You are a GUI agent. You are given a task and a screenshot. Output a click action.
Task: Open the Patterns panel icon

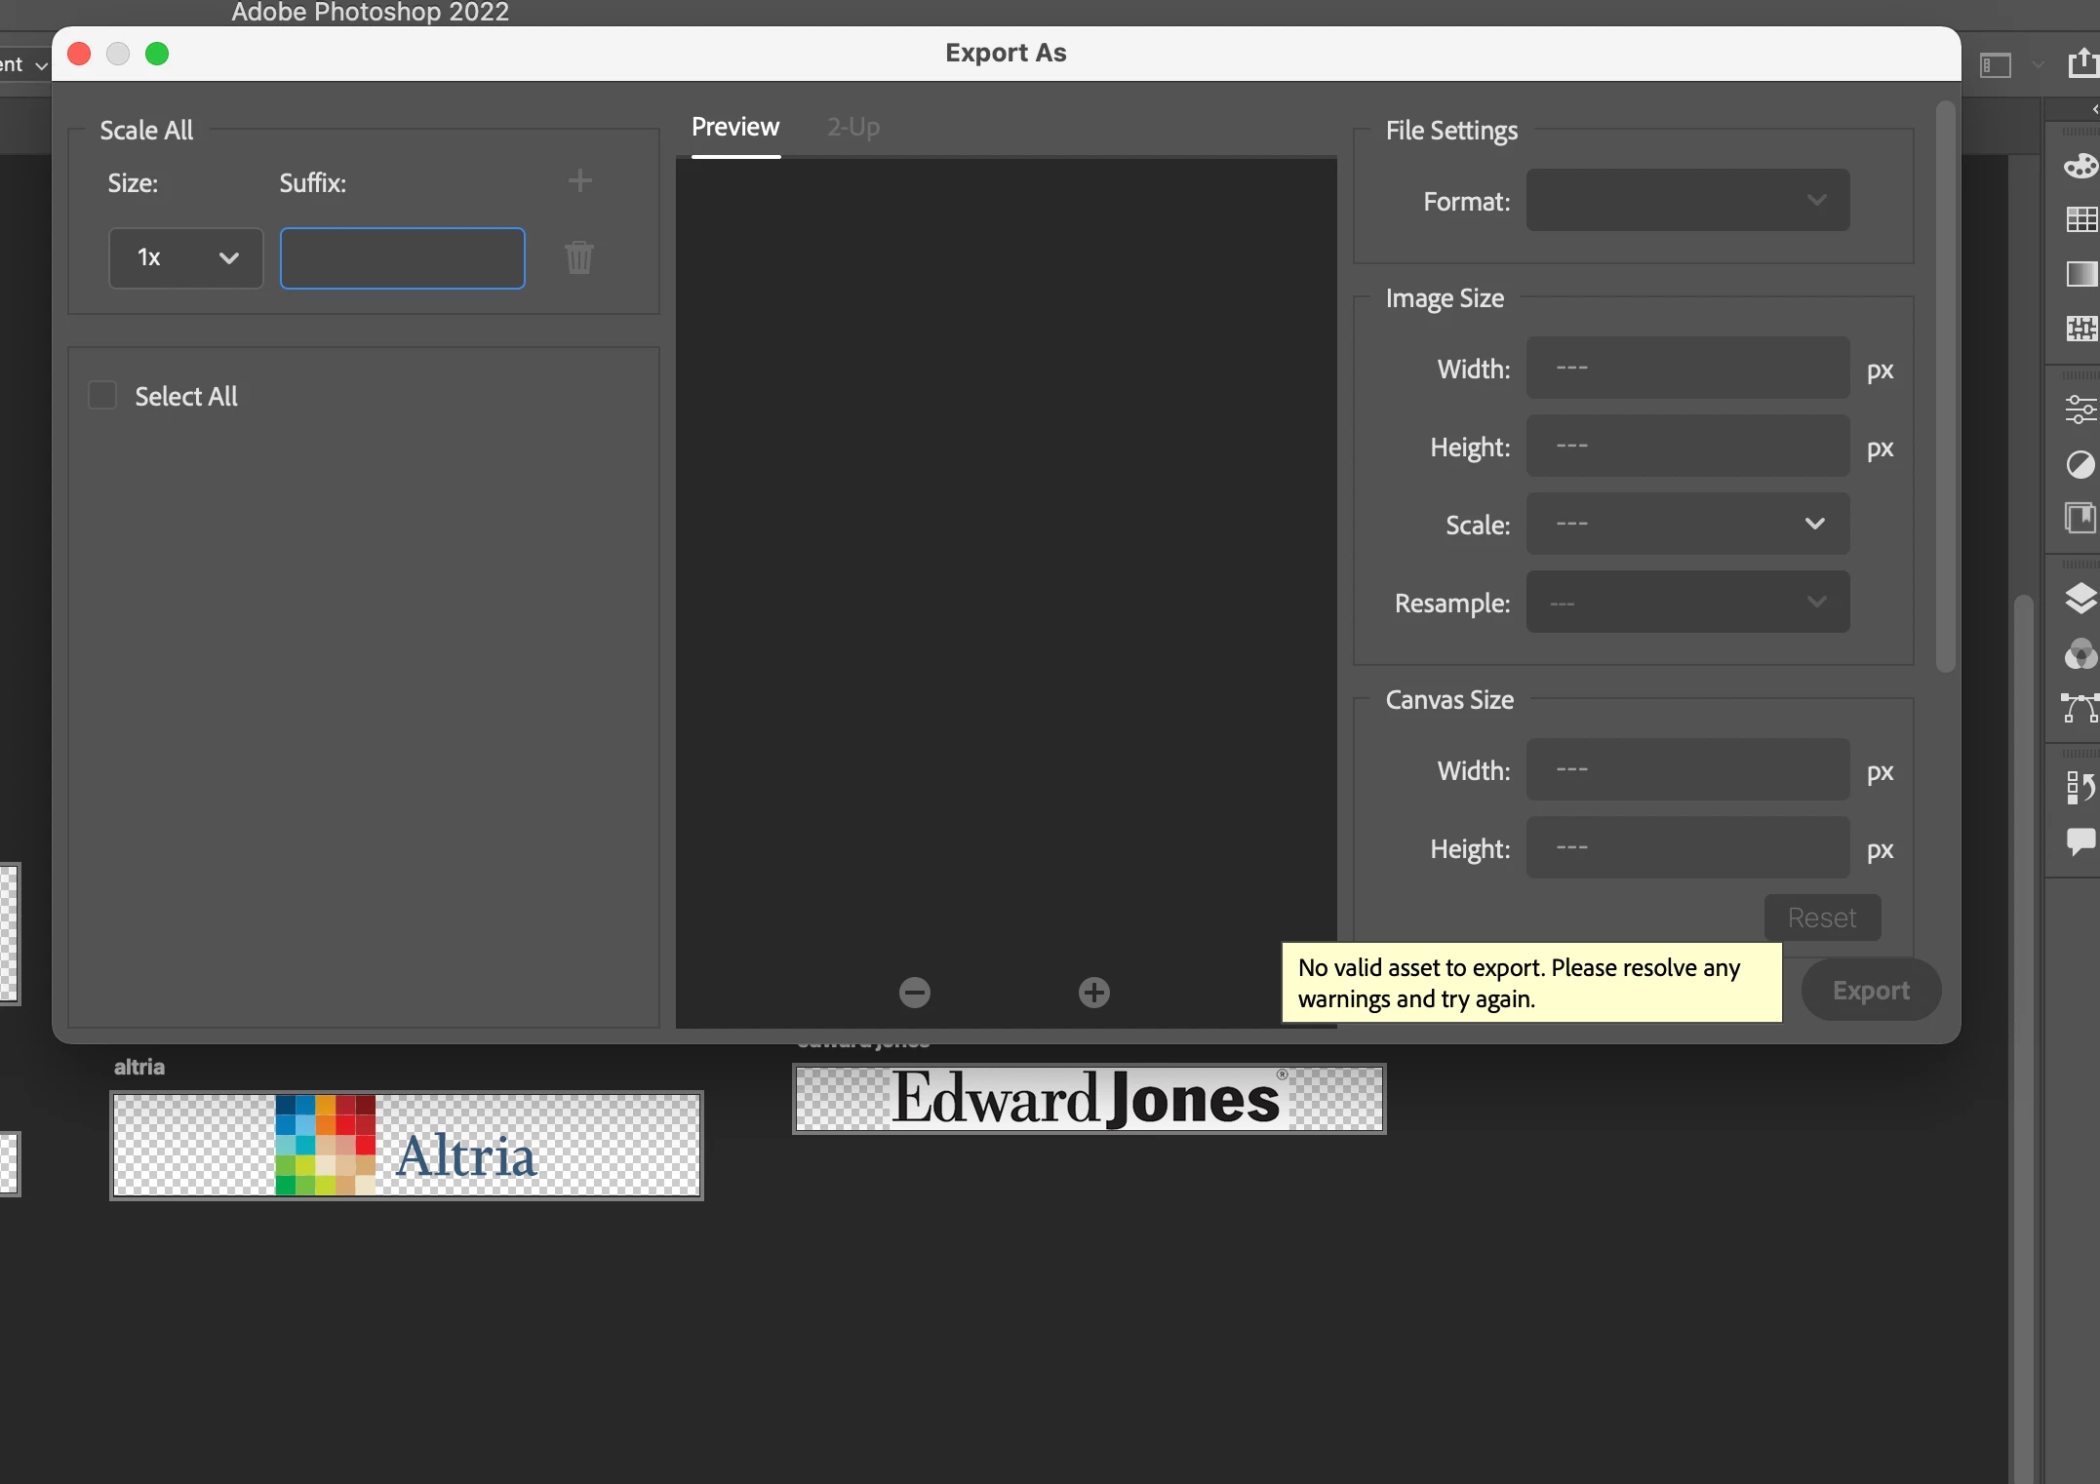point(2080,329)
